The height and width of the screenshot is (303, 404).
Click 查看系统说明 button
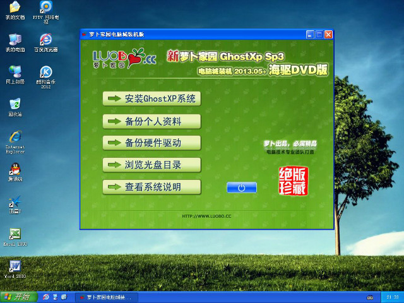coord(151,187)
